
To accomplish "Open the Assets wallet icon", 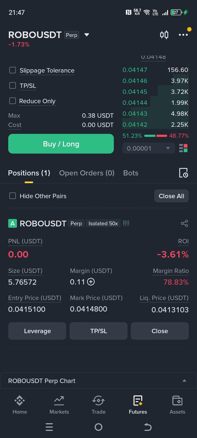I will point(177,405).
